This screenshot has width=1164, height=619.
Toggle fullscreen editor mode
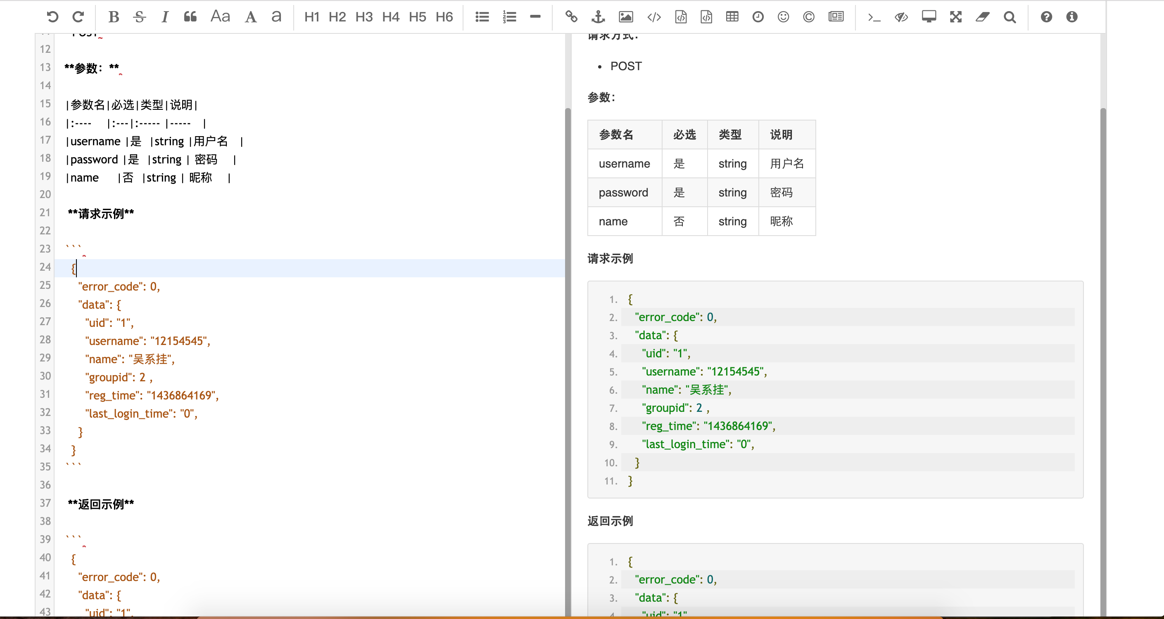(955, 17)
